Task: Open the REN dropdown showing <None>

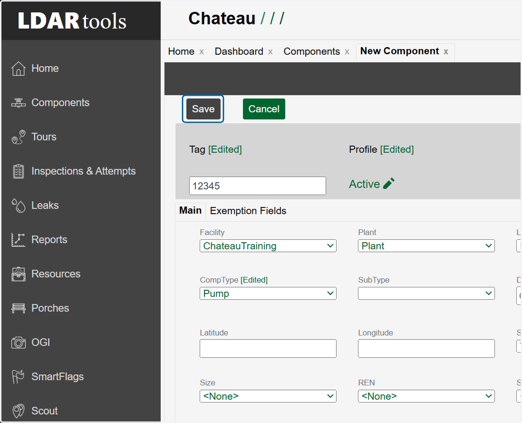Action: click(x=426, y=396)
